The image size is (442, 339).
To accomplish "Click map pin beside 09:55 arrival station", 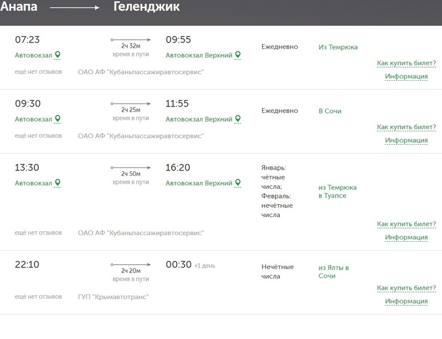I will click(238, 55).
